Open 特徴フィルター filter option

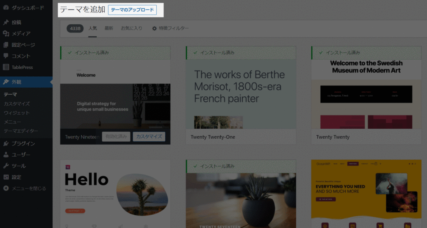click(171, 28)
